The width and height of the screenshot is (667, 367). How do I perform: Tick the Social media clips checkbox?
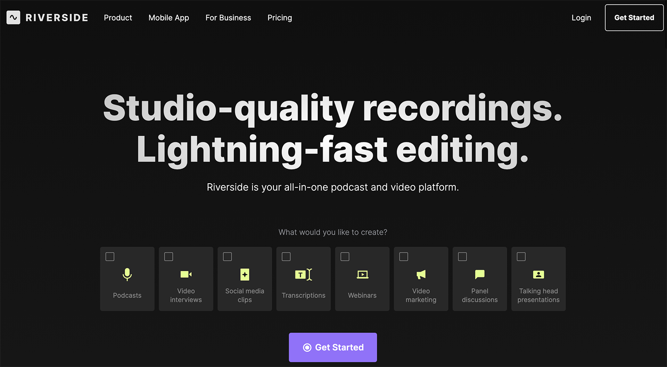(228, 257)
